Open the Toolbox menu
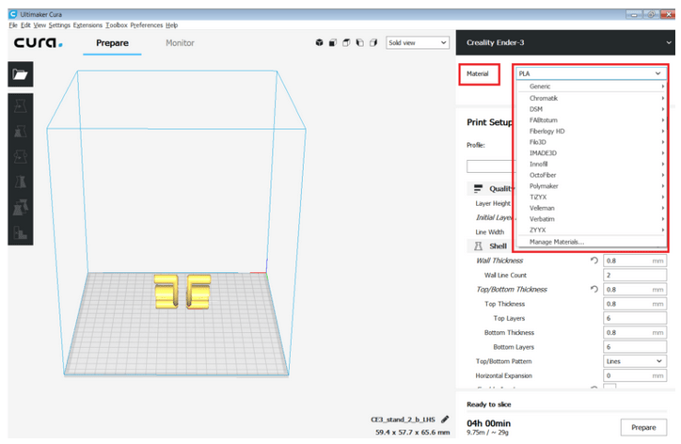The height and width of the screenshot is (444, 681). coord(117,25)
